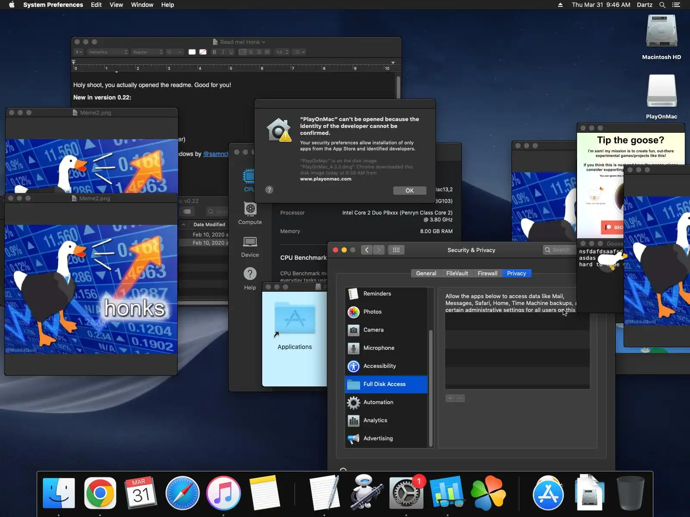Open paragraph styles dropdown in TextEdit
Screen dimensions: 690x517
[78, 52]
